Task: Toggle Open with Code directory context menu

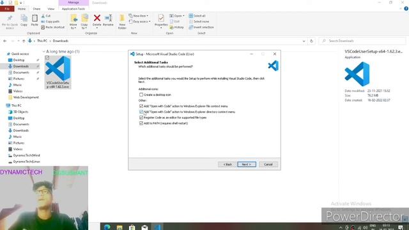Action: point(141,112)
